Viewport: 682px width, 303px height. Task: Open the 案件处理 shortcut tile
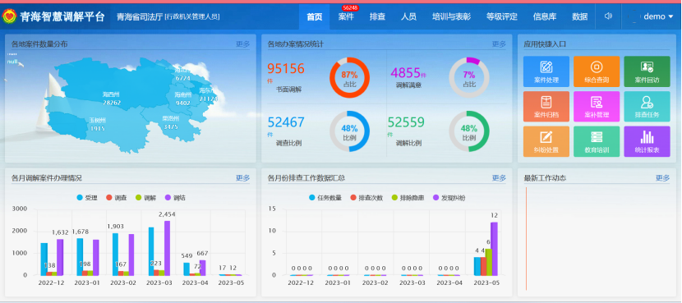pos(546,71)
